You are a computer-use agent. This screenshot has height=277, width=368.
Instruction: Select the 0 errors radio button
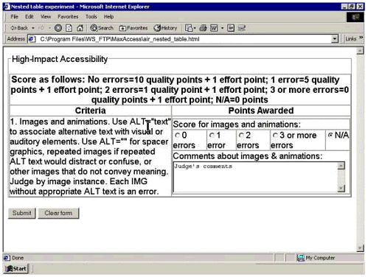[x=177, y=136]
